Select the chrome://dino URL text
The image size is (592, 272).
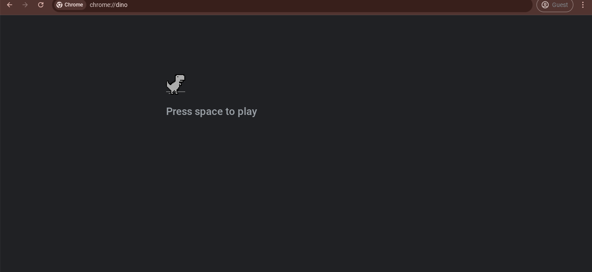[x=108, y=5]
